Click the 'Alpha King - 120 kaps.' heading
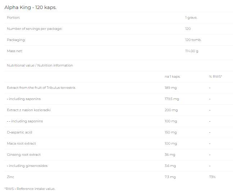This screenshot has height=195, width=233. click(30, 7)
